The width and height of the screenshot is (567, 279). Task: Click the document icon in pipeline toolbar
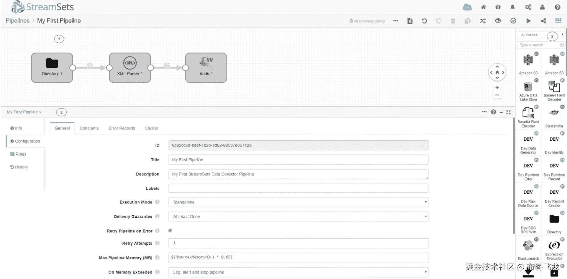tap(410, 21)
